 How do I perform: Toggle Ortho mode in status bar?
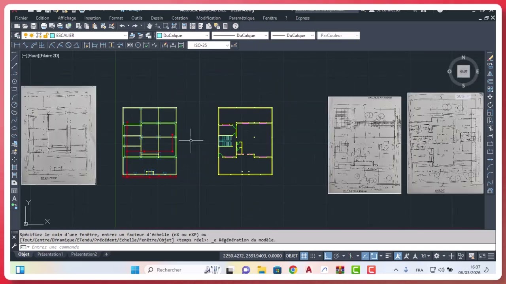tap(328, 256)
